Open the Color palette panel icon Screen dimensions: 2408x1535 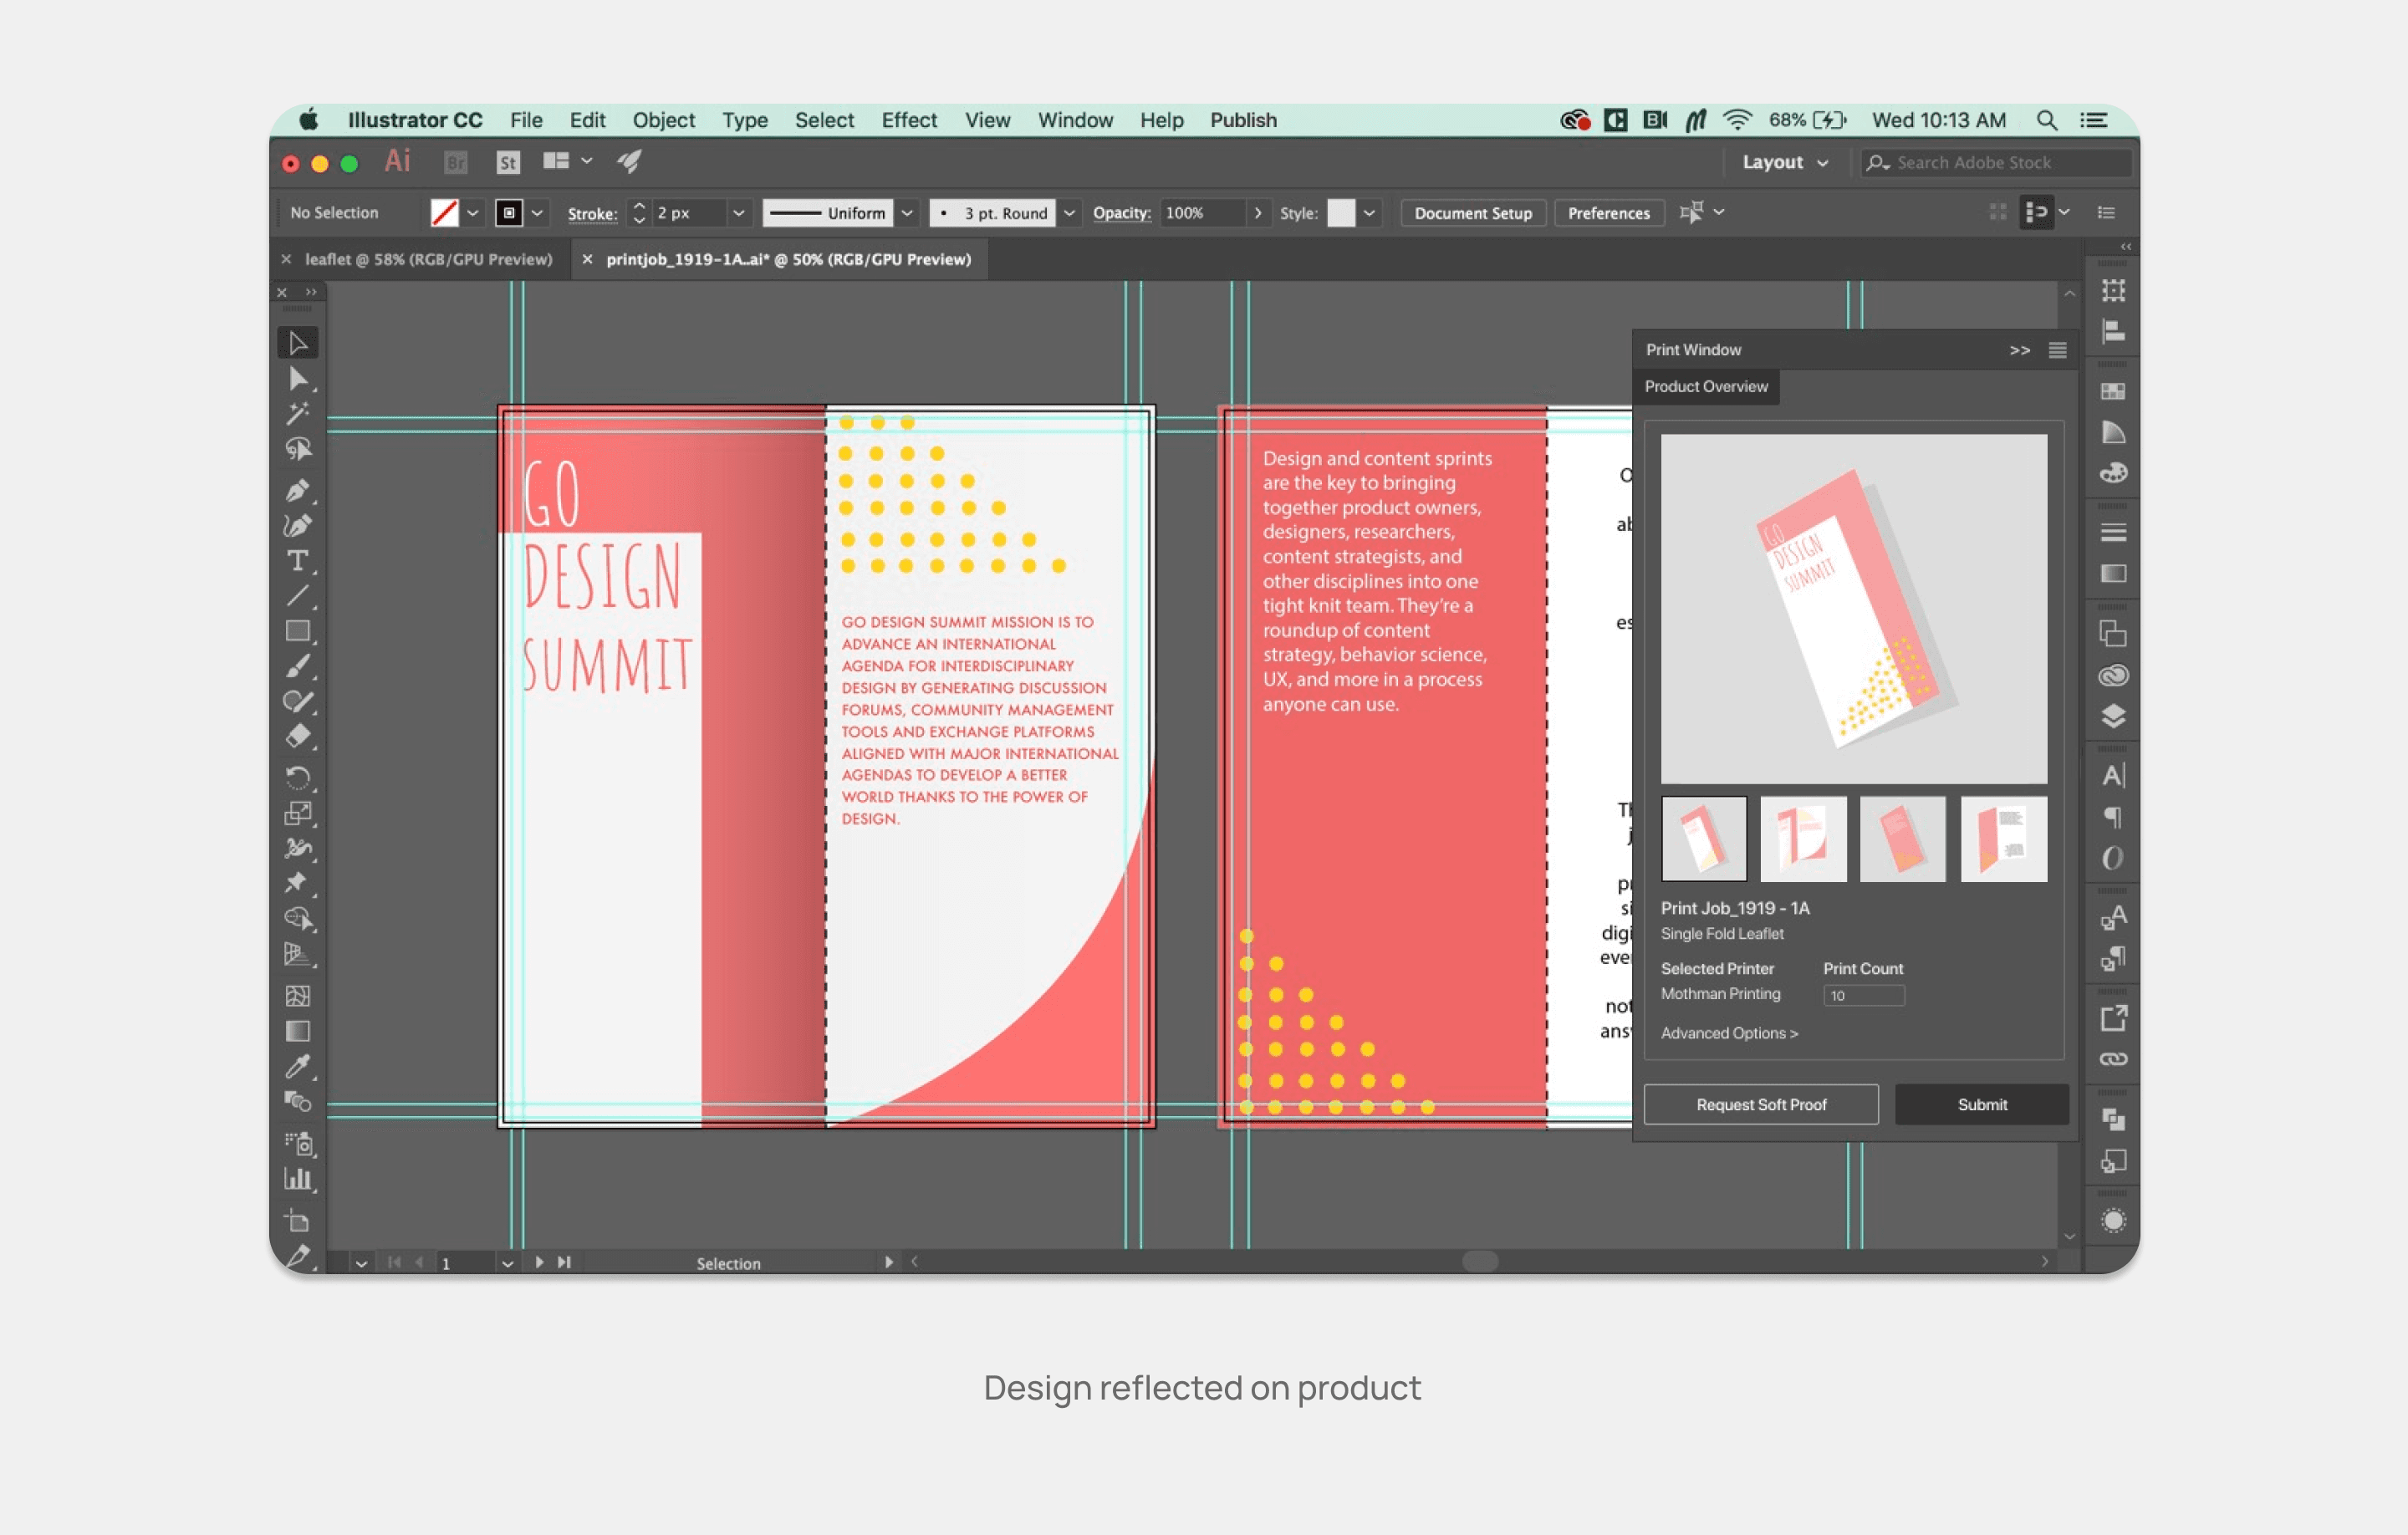click(2113, 473)
